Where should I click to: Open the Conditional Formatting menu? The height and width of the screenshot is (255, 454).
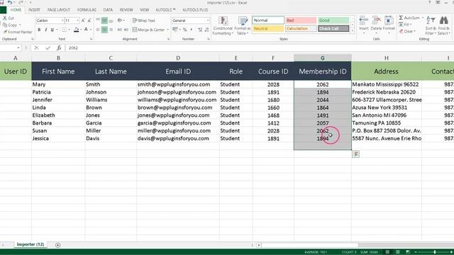(x=223, y=25)
